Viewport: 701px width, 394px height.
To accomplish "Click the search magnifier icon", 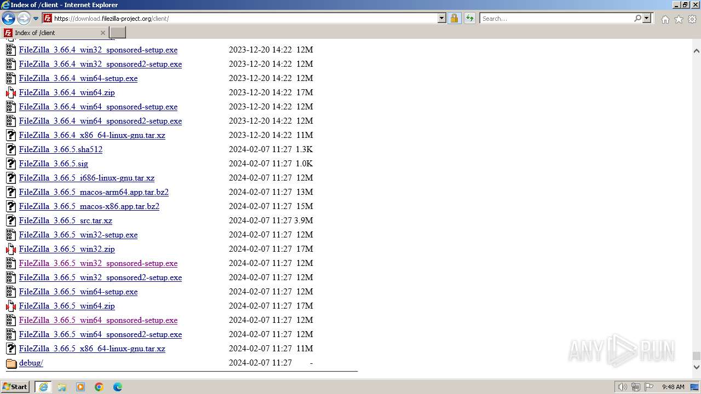I will point(637,18).
